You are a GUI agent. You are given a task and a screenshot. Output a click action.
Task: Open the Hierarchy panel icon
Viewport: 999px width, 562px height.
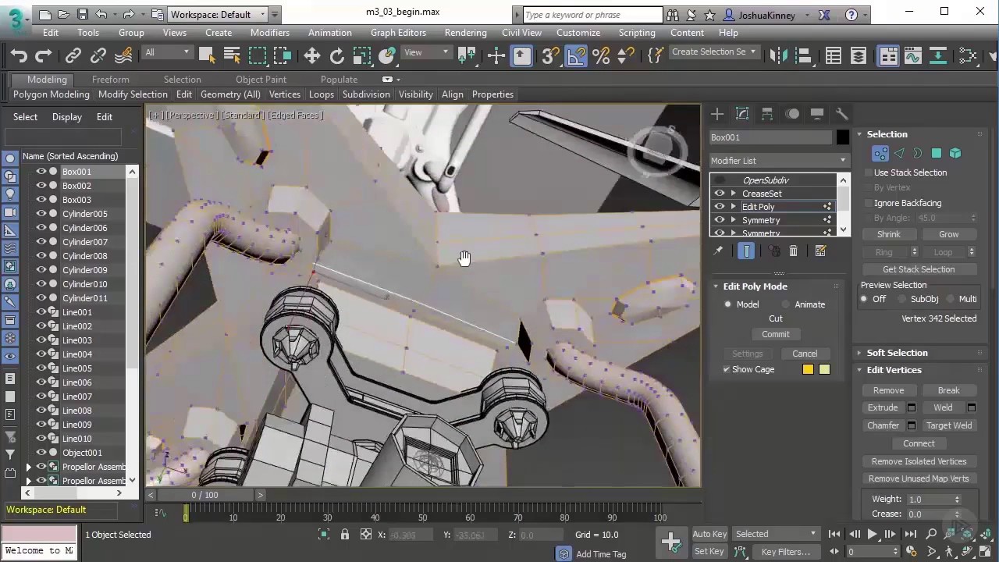click(767, 114)
